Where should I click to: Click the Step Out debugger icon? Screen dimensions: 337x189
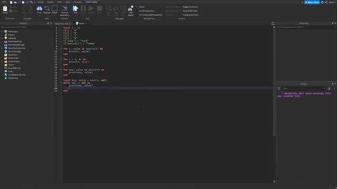(123, 9)
